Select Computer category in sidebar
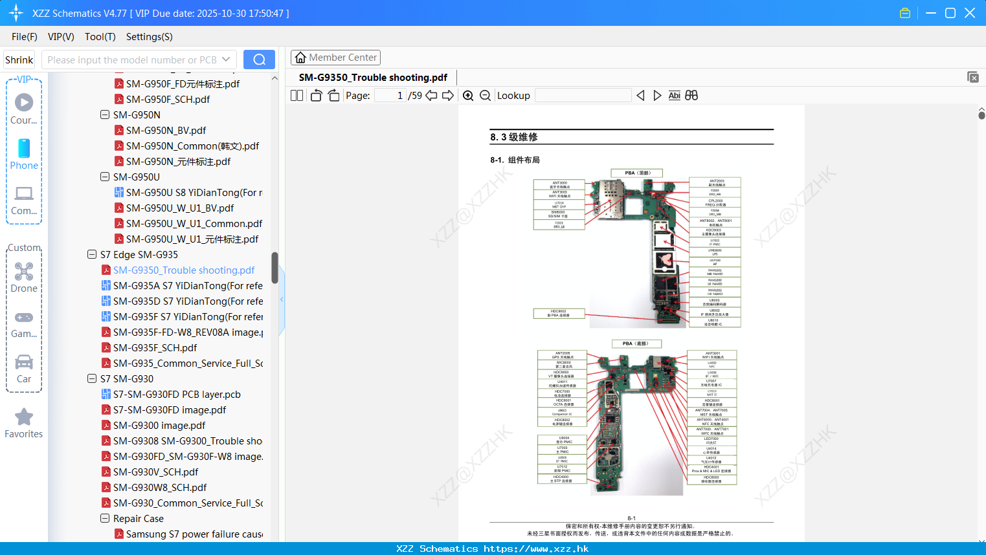 pyautogui.click(x=24, y=201)
